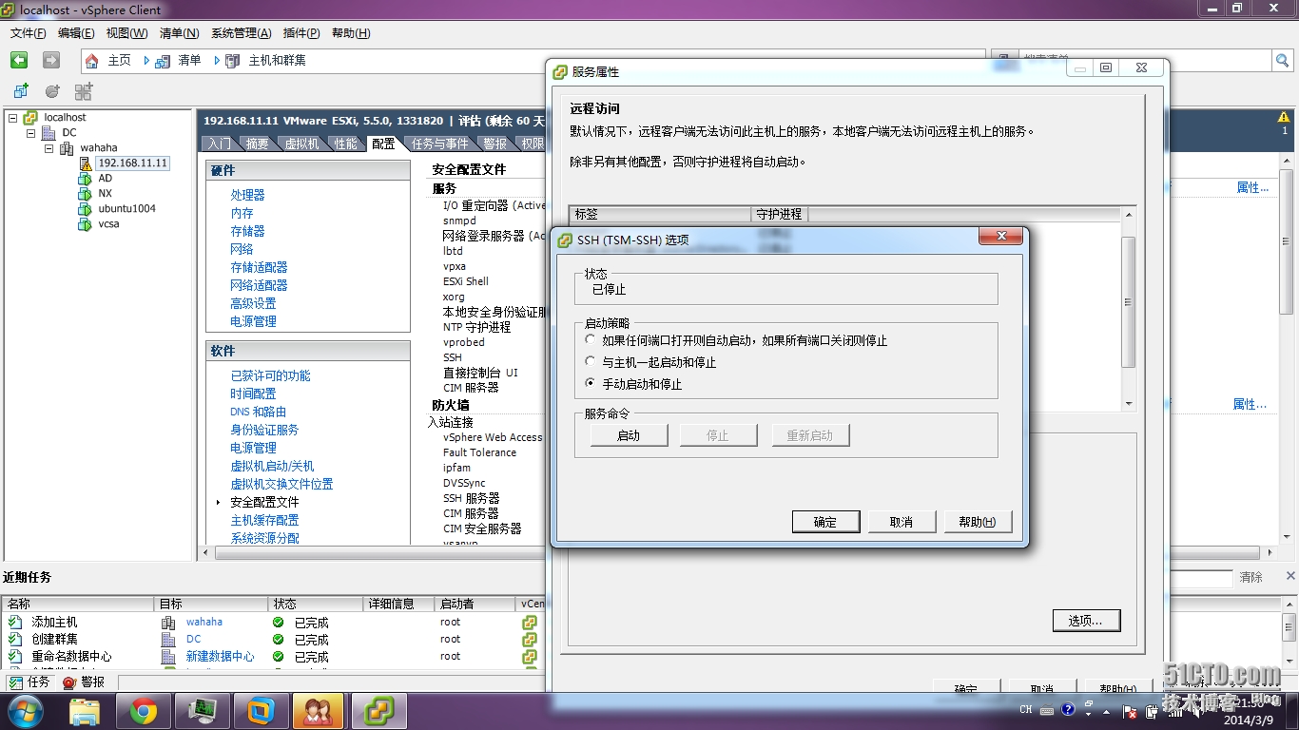Open Processors (处理器) hardware link
Viewport: 1299px width, 730px height.
(x=247, y=195)
